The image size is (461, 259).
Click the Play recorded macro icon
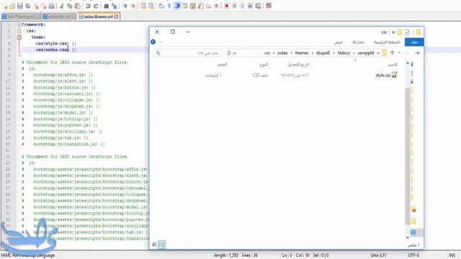[242, 6]
